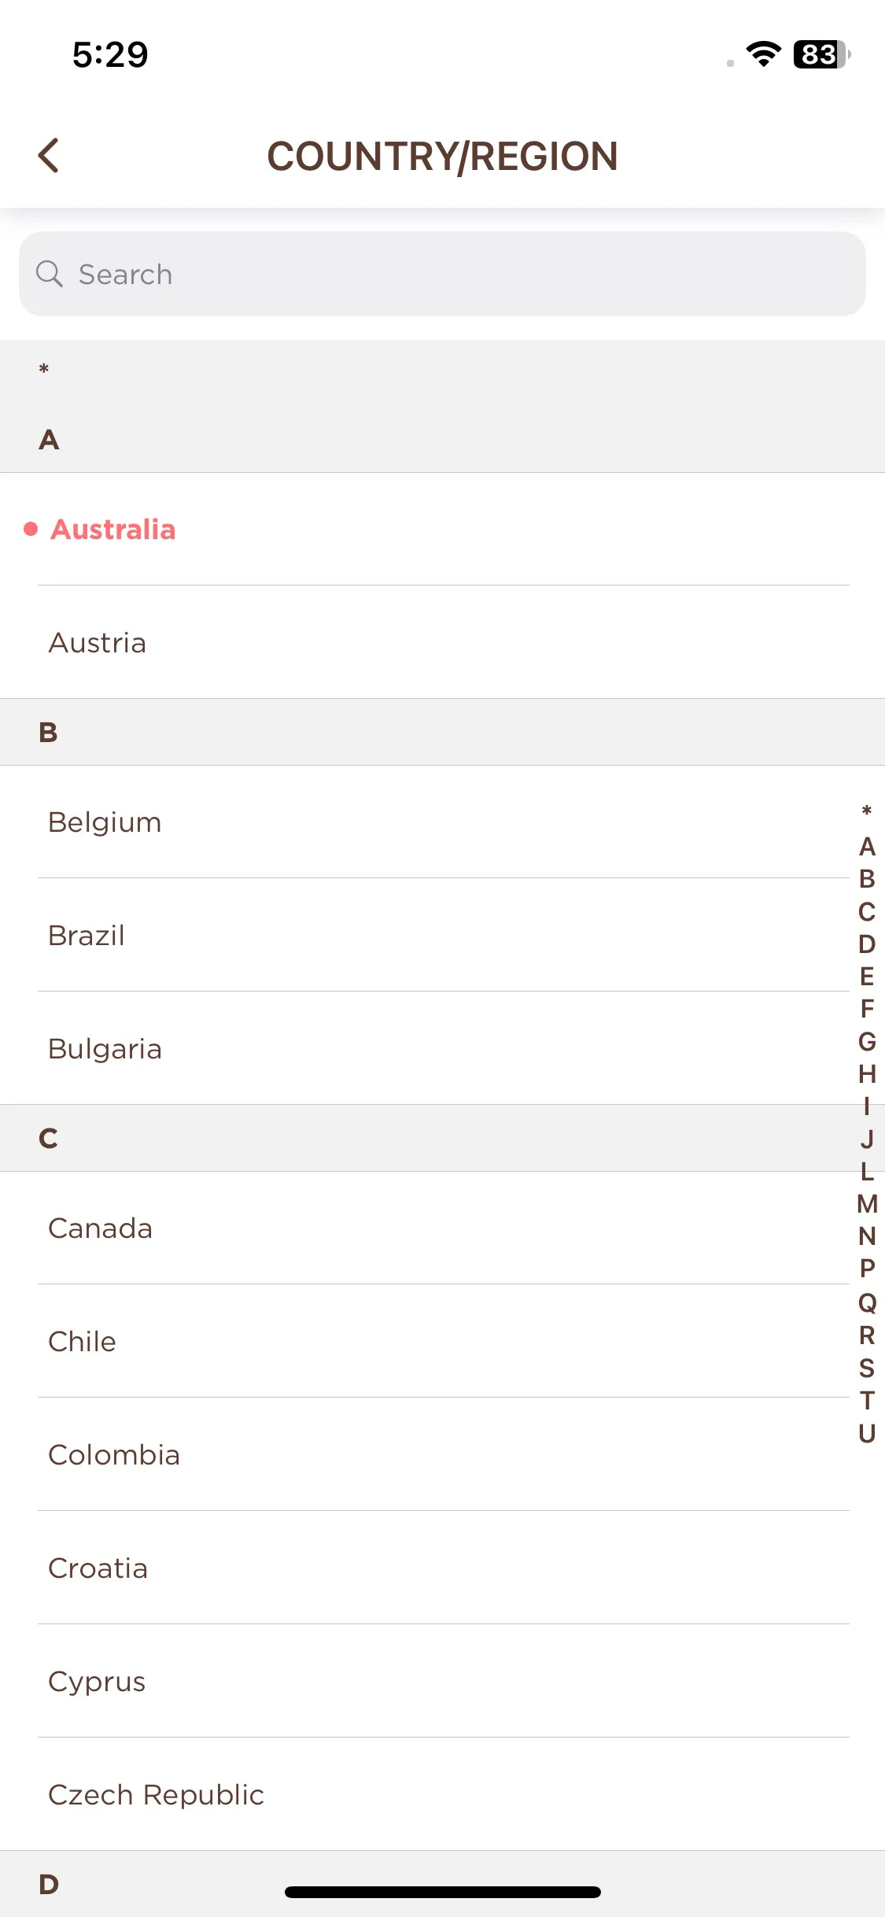This screenshot has width=885, height=1917.
Task: Select Croatia entry
Action: [442, 1568]
